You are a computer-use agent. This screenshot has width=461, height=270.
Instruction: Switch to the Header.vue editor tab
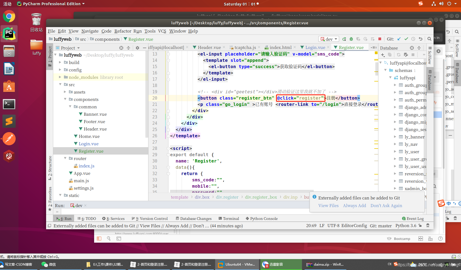pyautogui.click(x=209, y=48)
